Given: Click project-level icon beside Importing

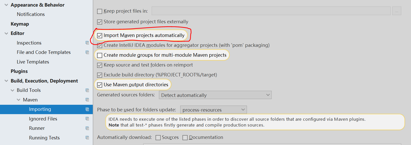Looking at the screenshot, I should pyautogui.click(x=87, y=109).
